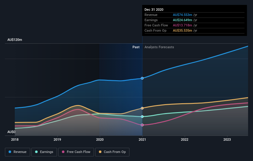Click the AU$0 y-axis label
Image resolution: width=253 pixels, height=161 pixels.
pyautogui.click(x=11, y=132)
